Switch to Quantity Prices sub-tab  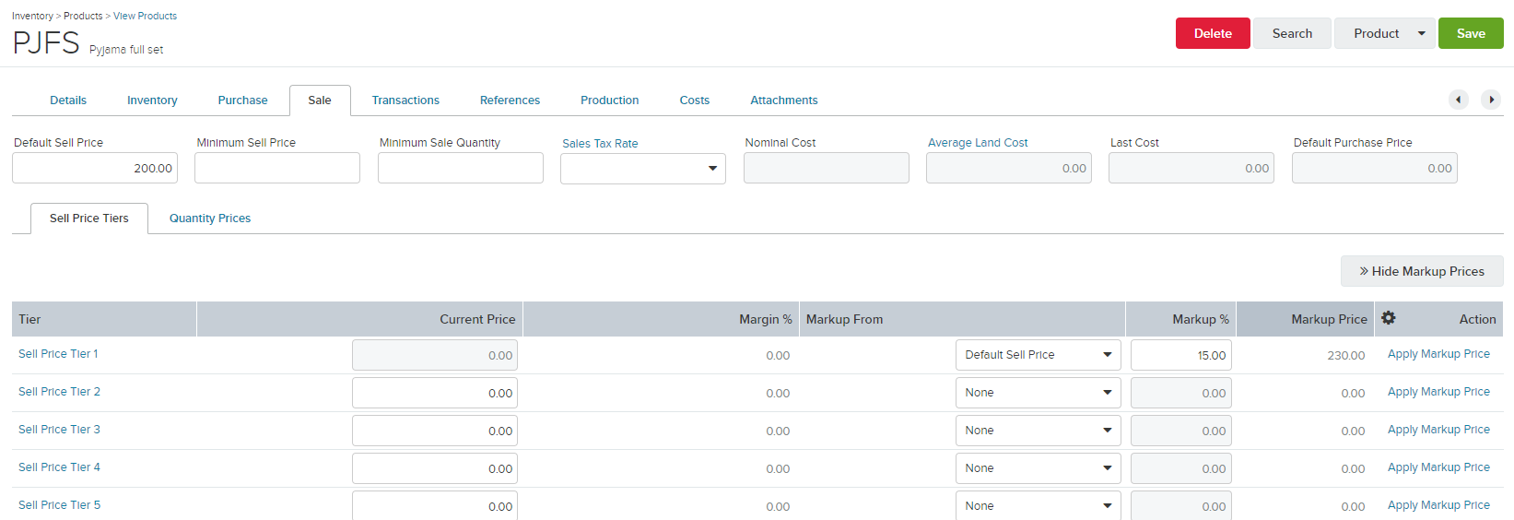tap(210, 219)
